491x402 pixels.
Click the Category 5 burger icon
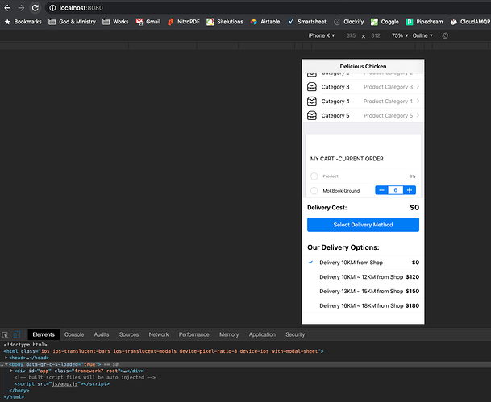tap(312, 115)
